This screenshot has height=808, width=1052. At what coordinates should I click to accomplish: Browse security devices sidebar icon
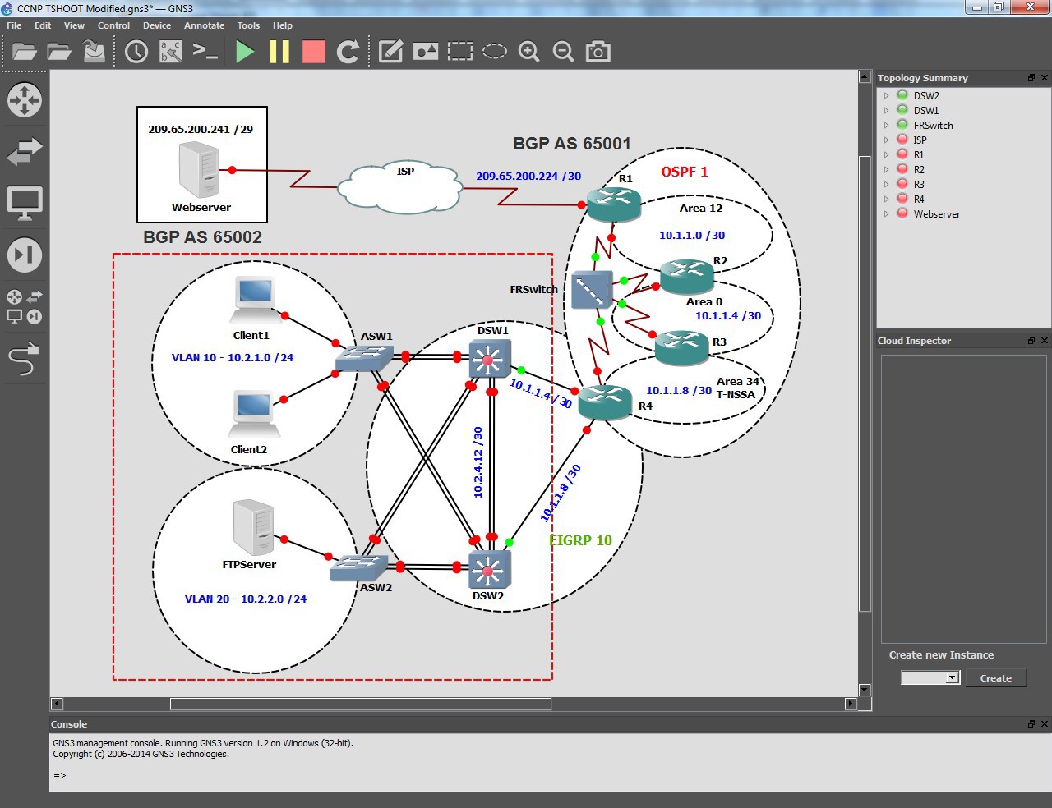(25, 255)
